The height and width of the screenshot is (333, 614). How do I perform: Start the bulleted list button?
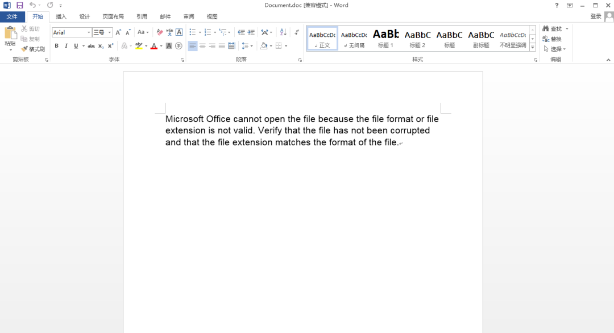192,32
